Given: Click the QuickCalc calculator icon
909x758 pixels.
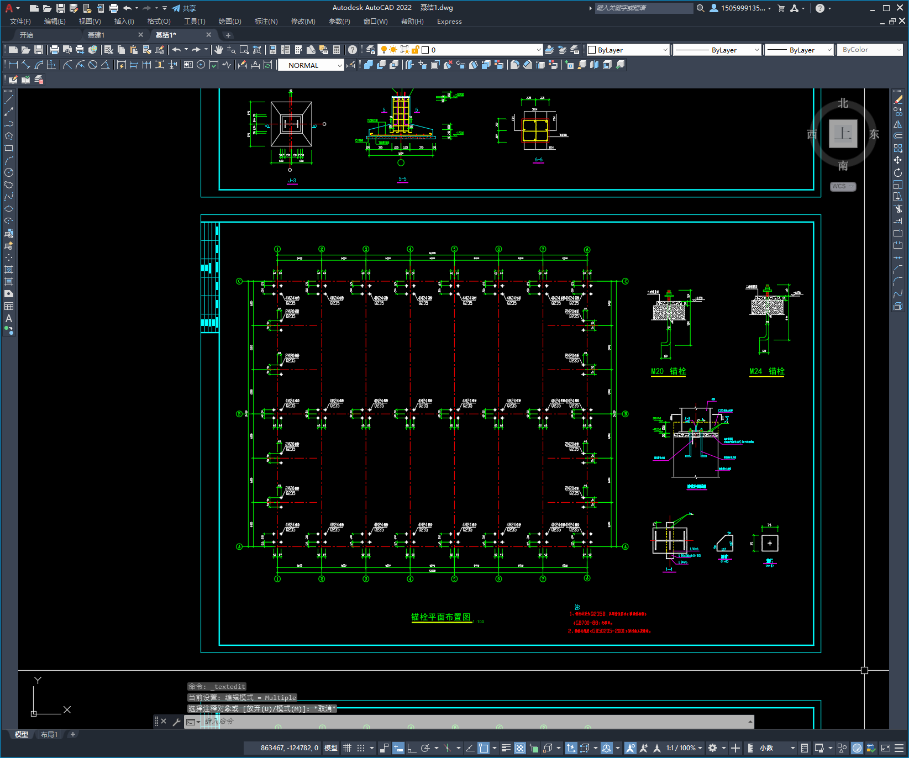Looking at the screenshot, I should [337, 50].
